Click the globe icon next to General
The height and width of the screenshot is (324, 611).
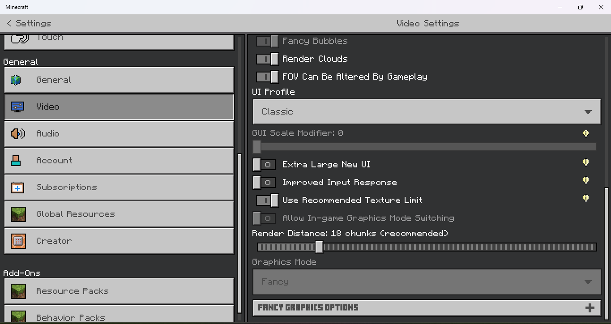coord(16,80)
